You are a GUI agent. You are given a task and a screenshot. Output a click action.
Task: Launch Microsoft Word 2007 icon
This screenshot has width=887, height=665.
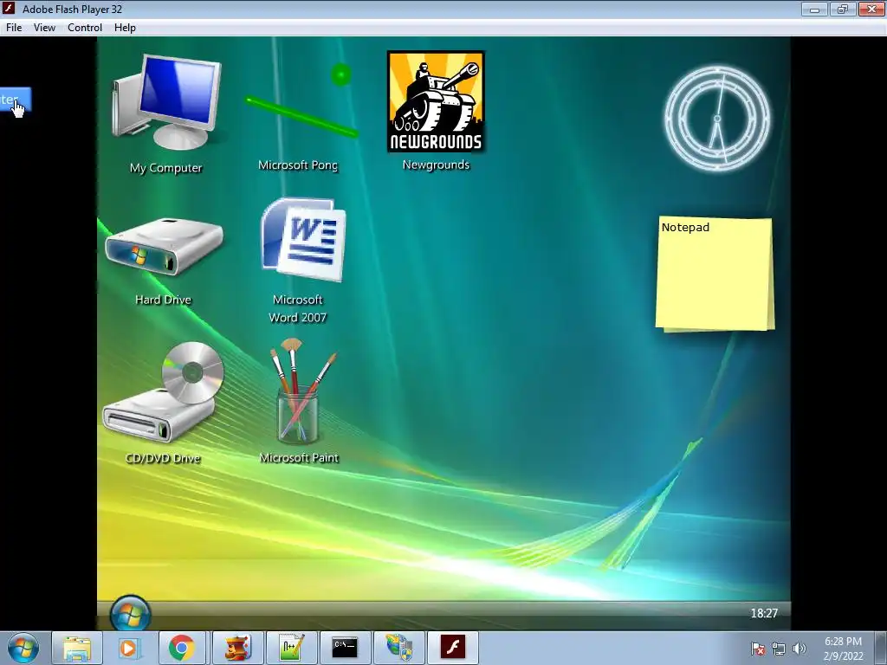tap(303, 239)
